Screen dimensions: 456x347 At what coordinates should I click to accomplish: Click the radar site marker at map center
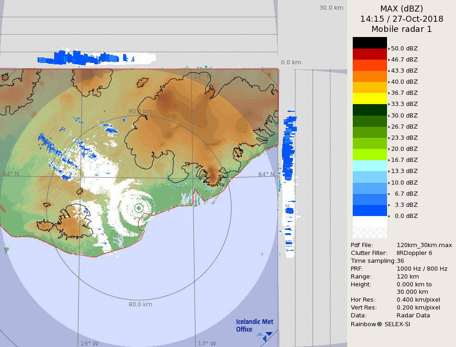point(139,208)
